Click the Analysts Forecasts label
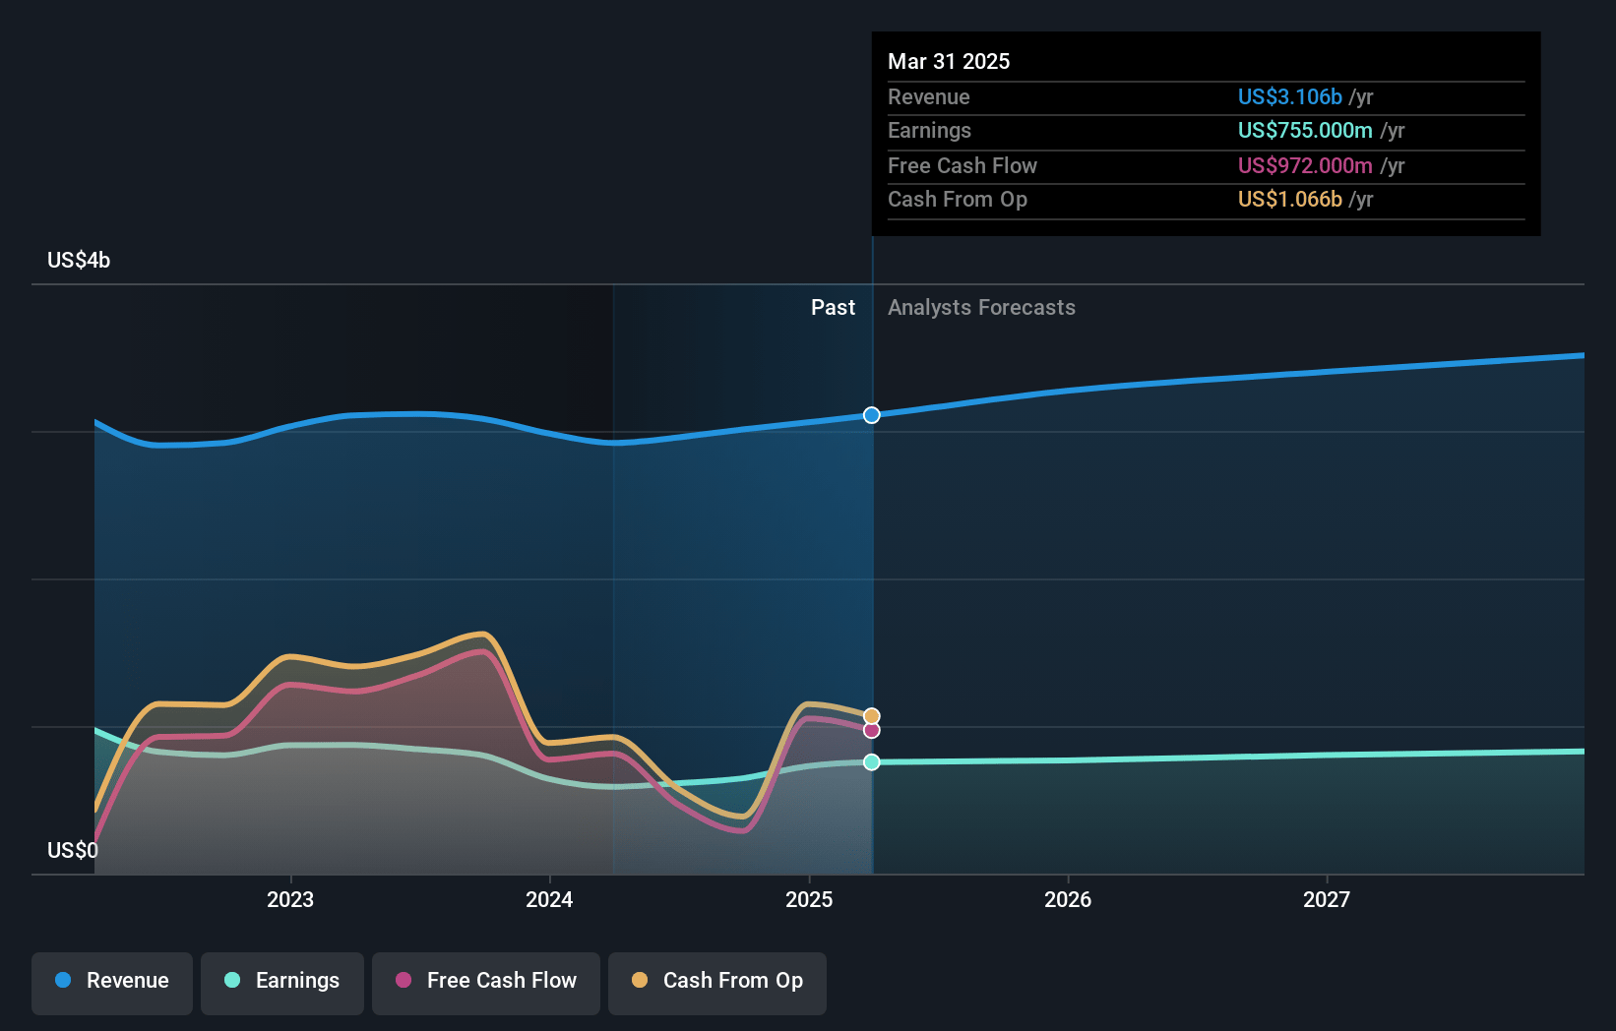This screenshot has height=1031, width=1616. tap(981, 307)
